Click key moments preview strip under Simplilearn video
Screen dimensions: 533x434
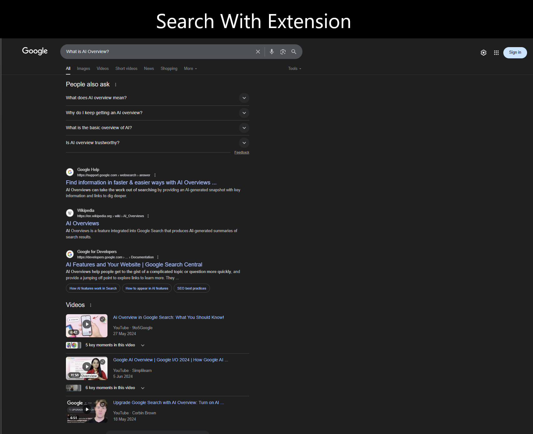click(74, 388)
